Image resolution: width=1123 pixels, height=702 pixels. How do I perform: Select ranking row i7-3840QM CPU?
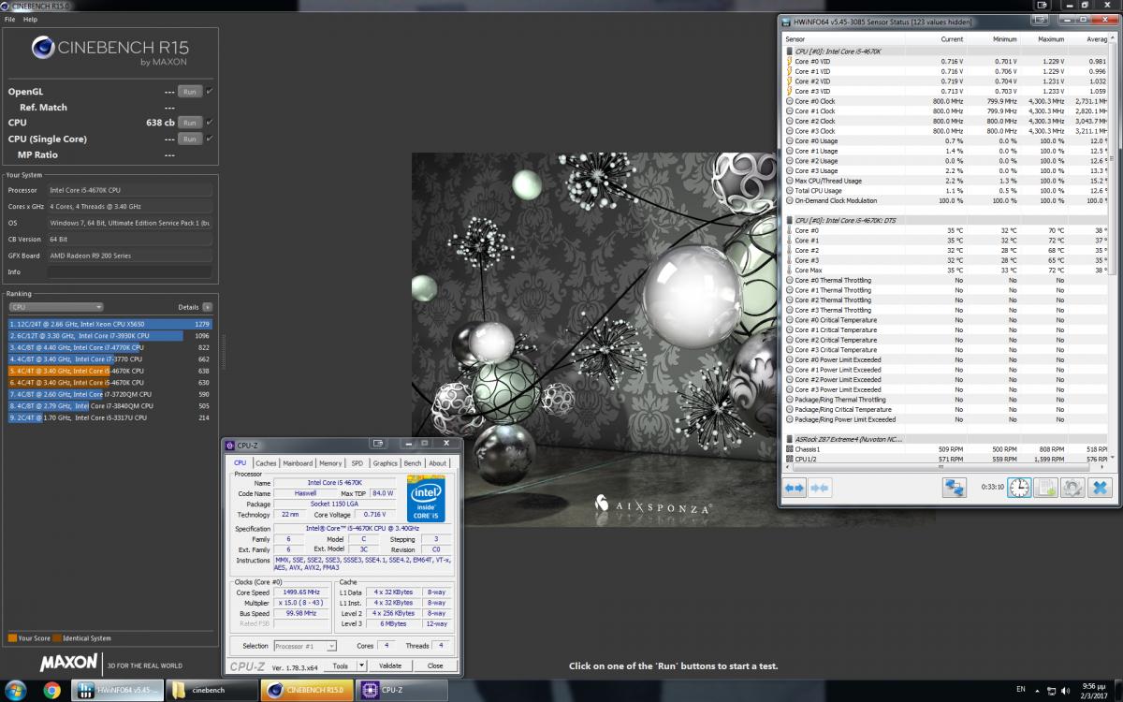point(110,406)
